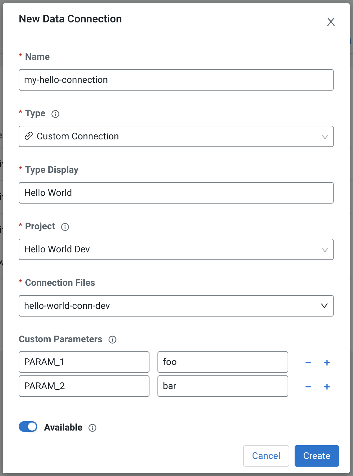Expand the Project dropdown Hello World Dev
Image resolution: width=353 pixels, height=476 pixels.
tap(176, 249)
